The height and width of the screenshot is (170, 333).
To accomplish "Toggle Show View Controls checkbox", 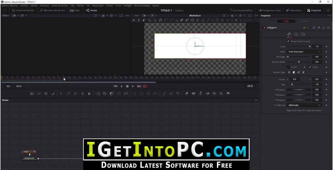I will point(288,41).
